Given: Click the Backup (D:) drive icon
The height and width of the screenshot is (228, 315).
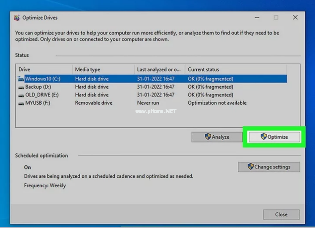Looking at the screenshot, I should tap(21, 87).
